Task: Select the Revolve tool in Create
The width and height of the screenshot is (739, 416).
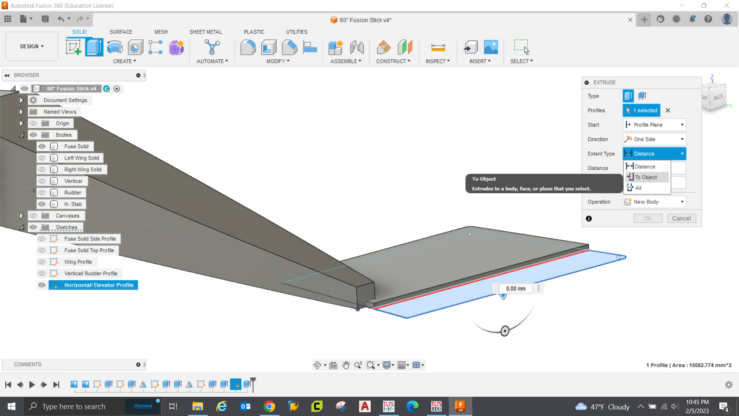Action: tap(115, 47)
